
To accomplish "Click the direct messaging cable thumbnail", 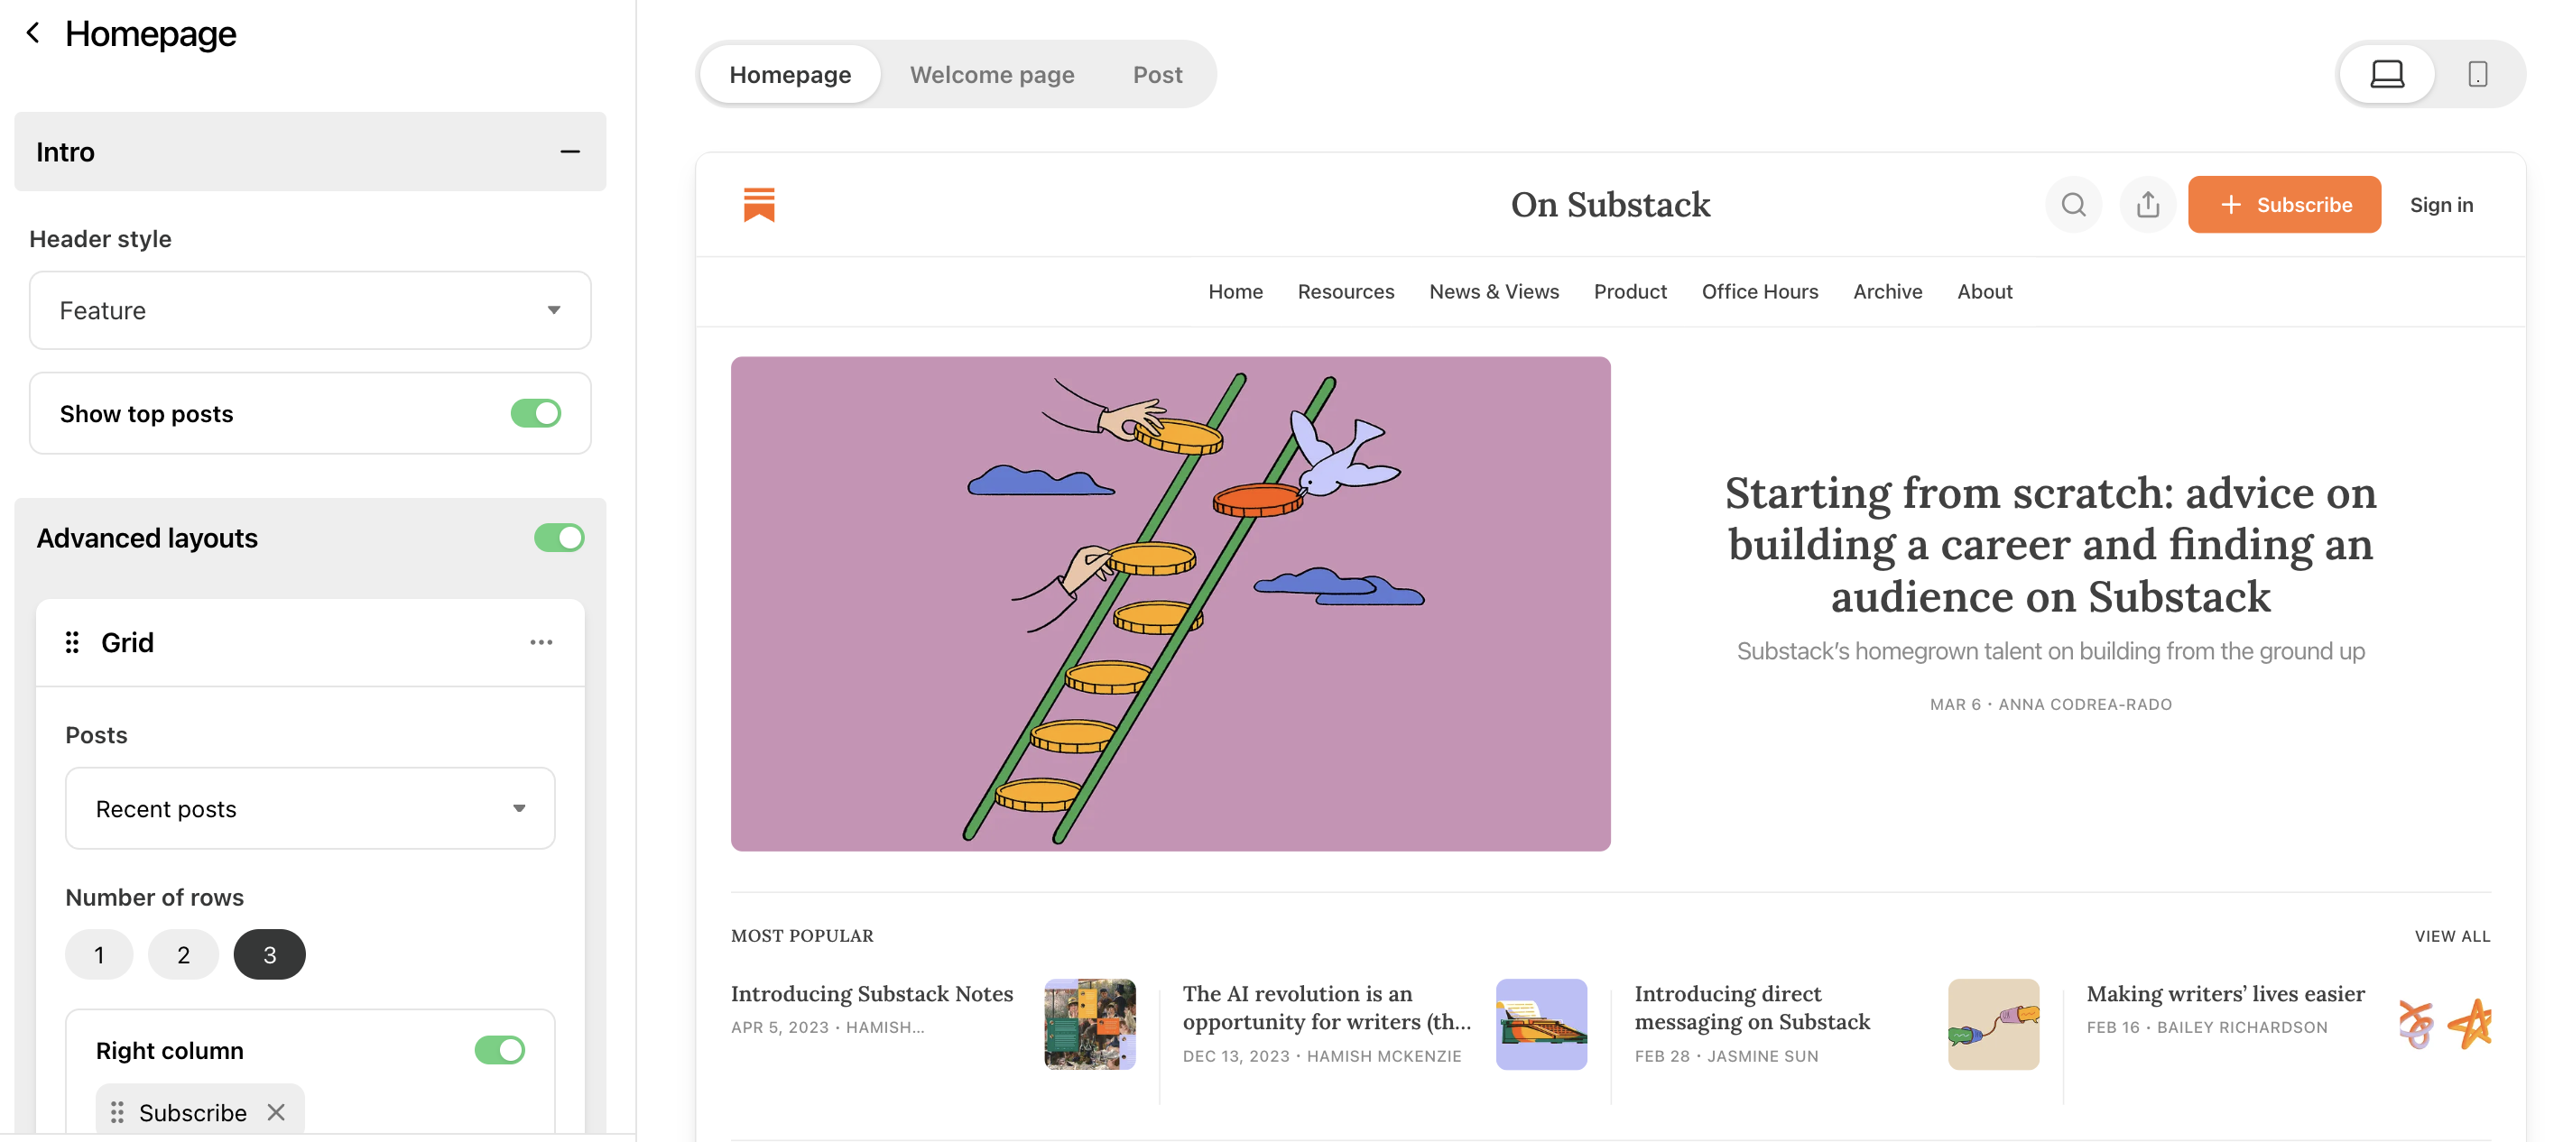I will (x=1992, y=1024).
